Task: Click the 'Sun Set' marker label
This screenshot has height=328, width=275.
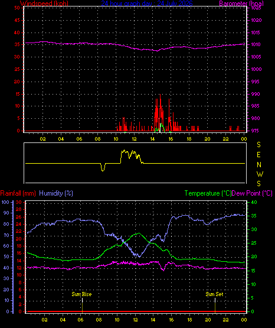Action: click(214, 294)
